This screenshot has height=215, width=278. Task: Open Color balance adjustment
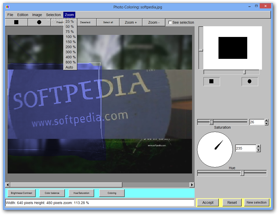[52, 193]
